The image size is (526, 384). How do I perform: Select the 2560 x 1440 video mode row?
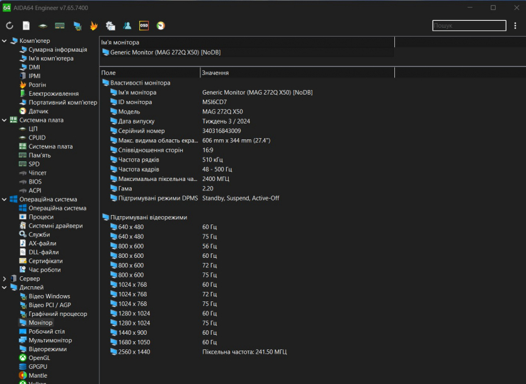point(134,352)
